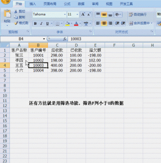Viewport: 161px width, 163px height.
Task: Open the Name Box dropdown arrow
Action: click(x=44, y=39)
